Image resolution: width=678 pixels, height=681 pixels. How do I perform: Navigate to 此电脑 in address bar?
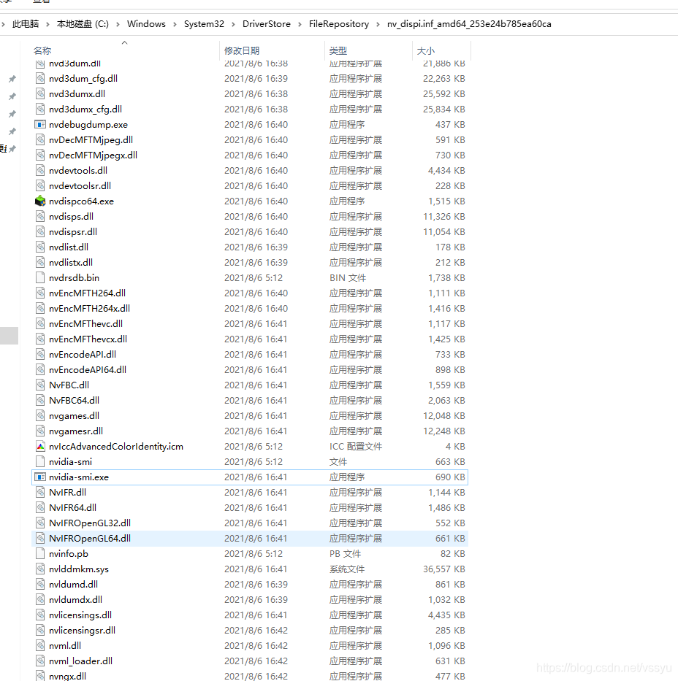click(x=26, y=24)
